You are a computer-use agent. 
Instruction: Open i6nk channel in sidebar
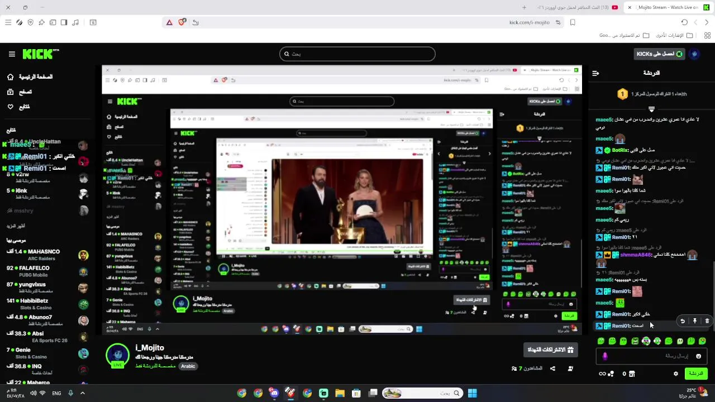click(x=47, y=194)
